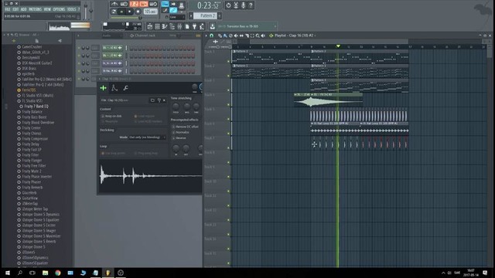Open the PATTERNS menu
The height and width of the screenshot is (278, 495).
click(x=35, y=9)
